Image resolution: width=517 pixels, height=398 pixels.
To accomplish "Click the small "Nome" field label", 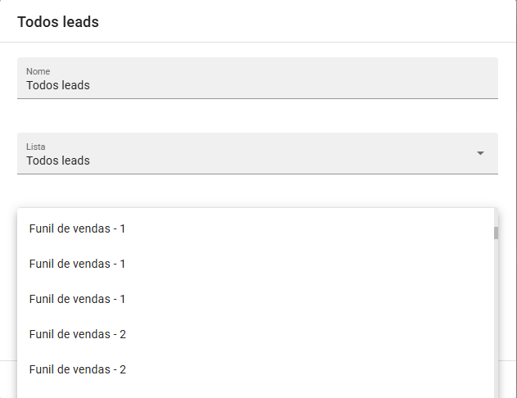I will pos(38,71).
